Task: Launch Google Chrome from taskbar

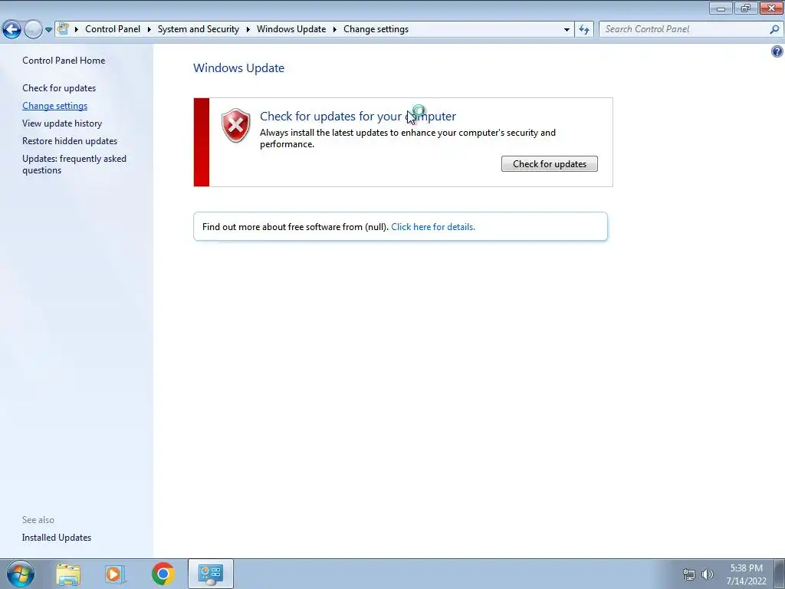Action: pyautogui.click(x=163, y=574)
